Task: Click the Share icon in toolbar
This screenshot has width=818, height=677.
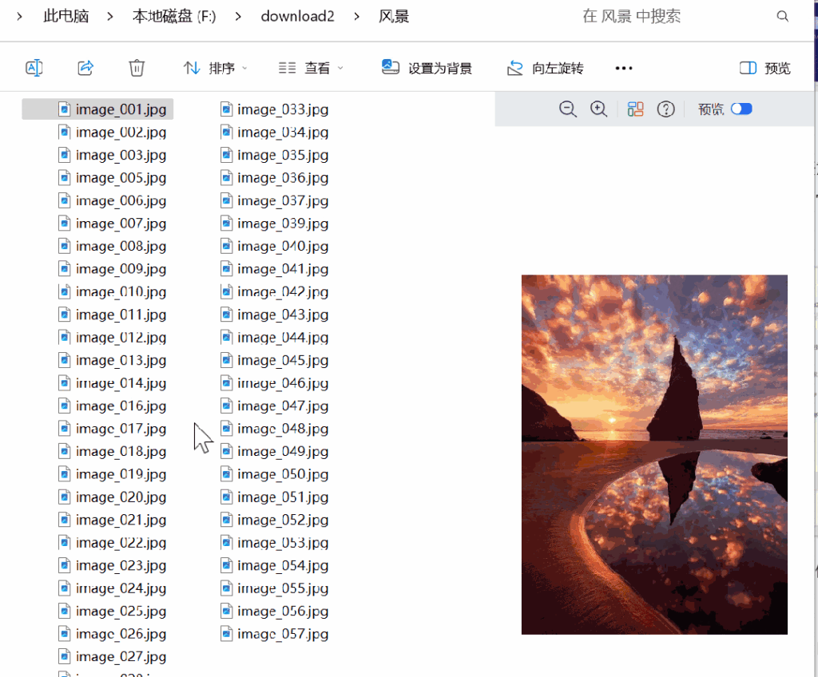Action: point(85,68)
